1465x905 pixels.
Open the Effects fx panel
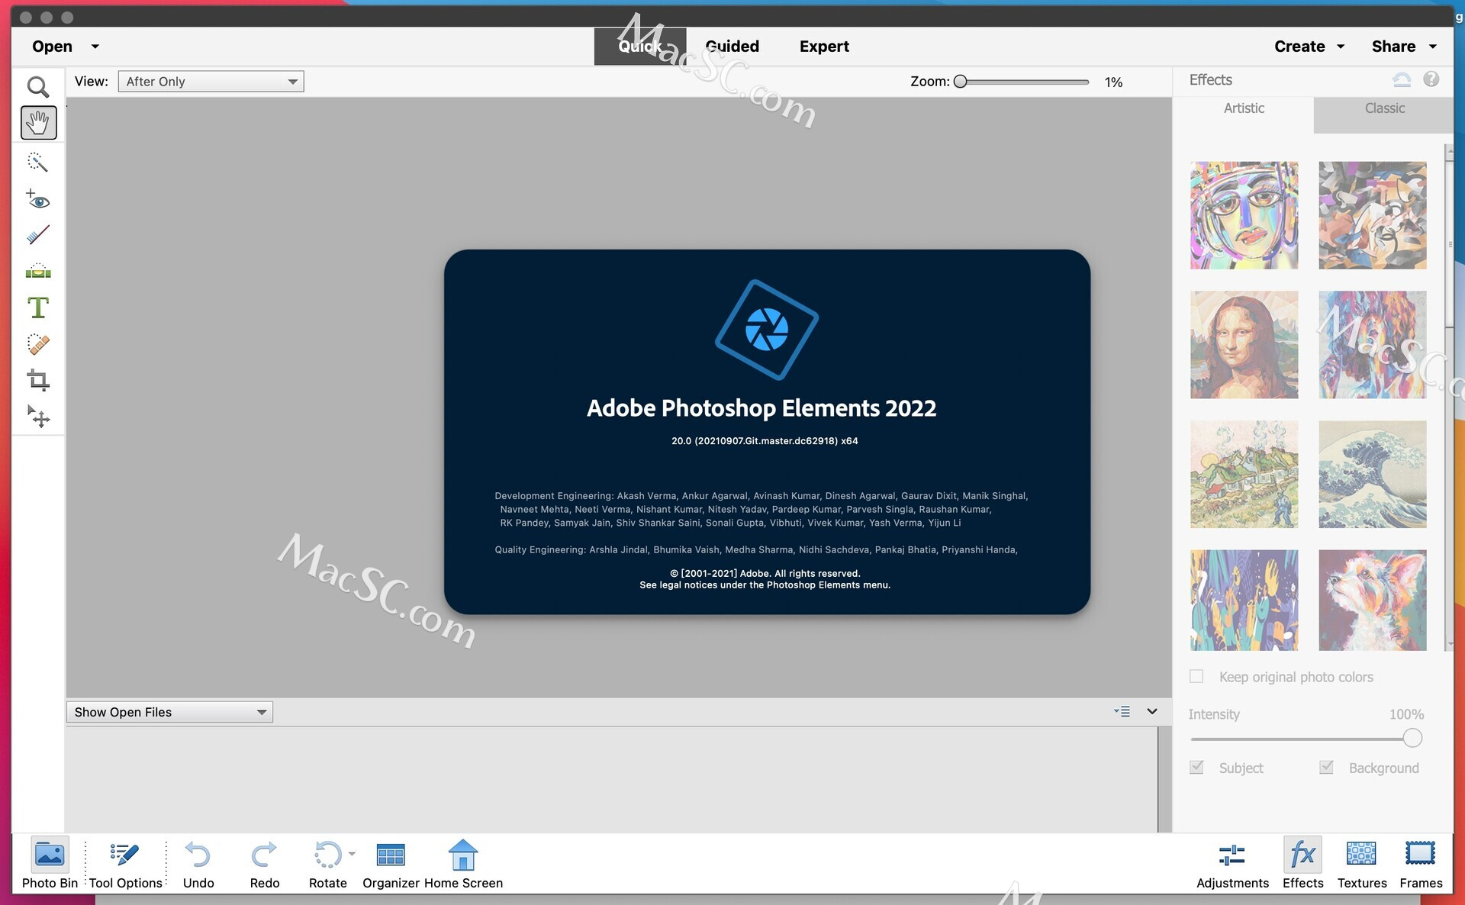tap(1302, 863)
